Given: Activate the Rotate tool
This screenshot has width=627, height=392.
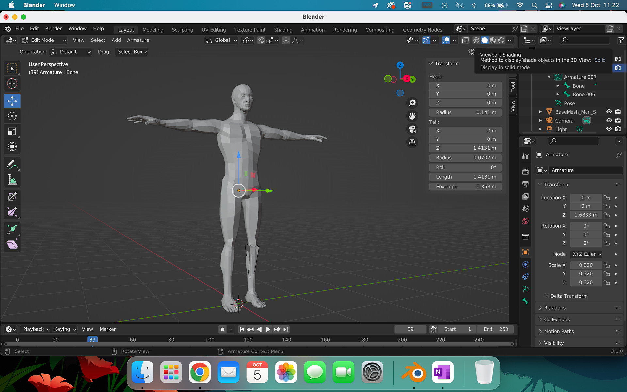Looking at the screenshot, I should [x=12, y=116].
